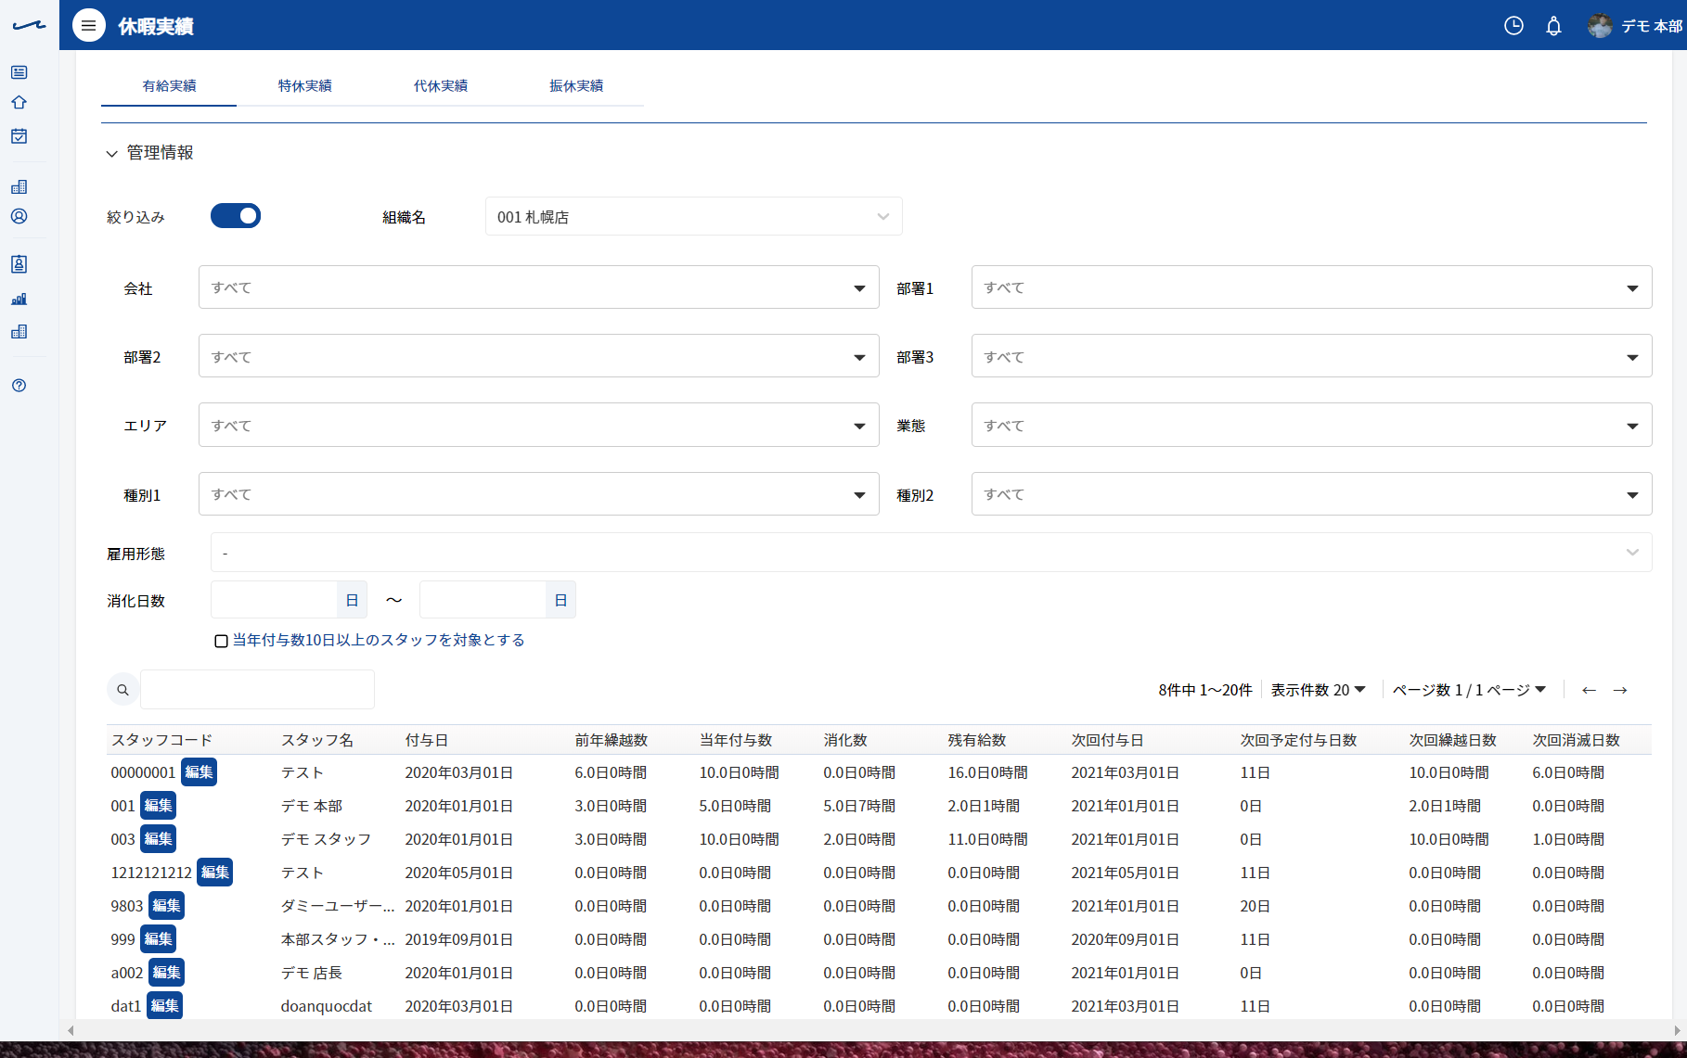Screen dimensions: 1687x1058
Task: Toggle the 絞り込み filter switch
Action: click(x=236, y=216)
